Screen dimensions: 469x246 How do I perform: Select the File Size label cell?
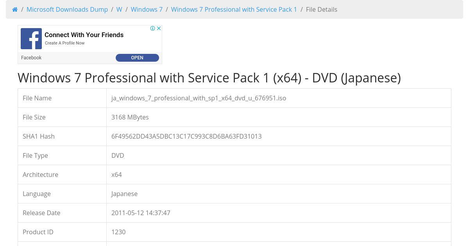(62, 117)
